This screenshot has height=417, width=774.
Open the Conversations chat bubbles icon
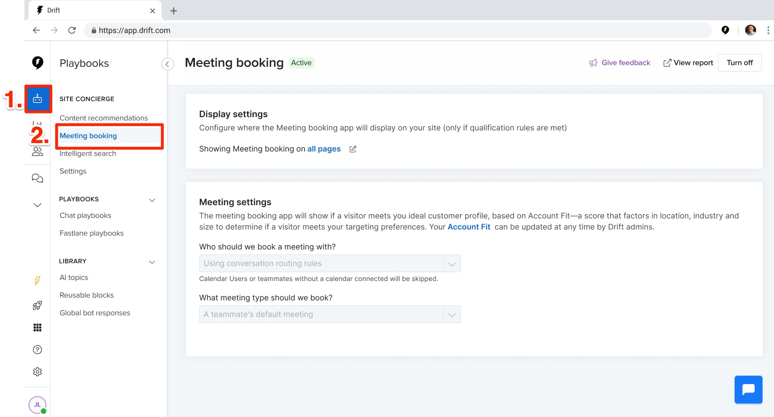[37, 178]
